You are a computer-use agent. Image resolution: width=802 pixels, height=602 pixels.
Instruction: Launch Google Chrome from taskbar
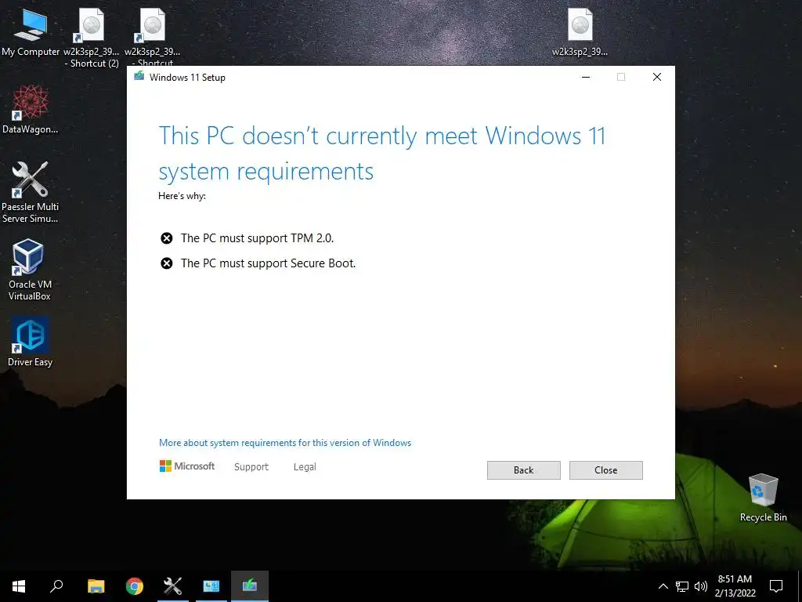click(135, 586)
